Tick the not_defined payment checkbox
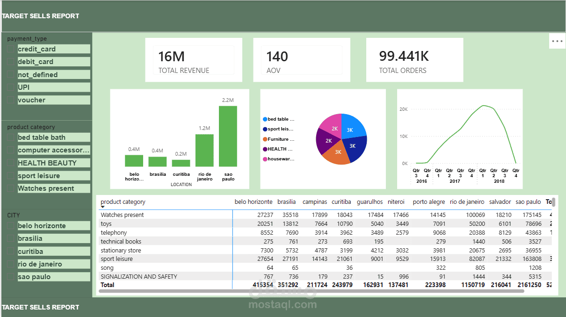Screen dimensions: 566x317 [x=12, y=75]
